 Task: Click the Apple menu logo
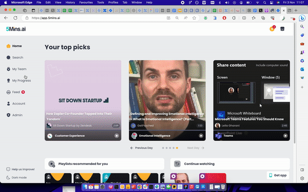6,3
